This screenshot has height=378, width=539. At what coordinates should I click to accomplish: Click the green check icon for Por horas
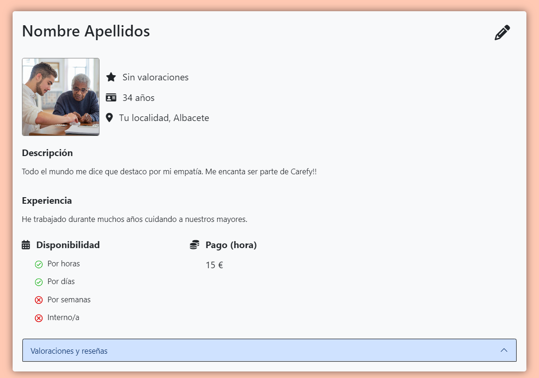click(39, 264)
